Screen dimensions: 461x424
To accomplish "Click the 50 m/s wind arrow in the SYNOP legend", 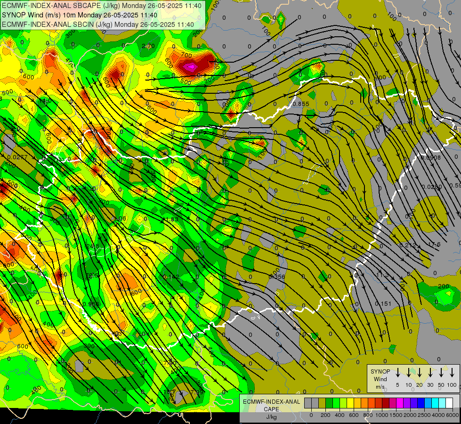I will point(441,372).
